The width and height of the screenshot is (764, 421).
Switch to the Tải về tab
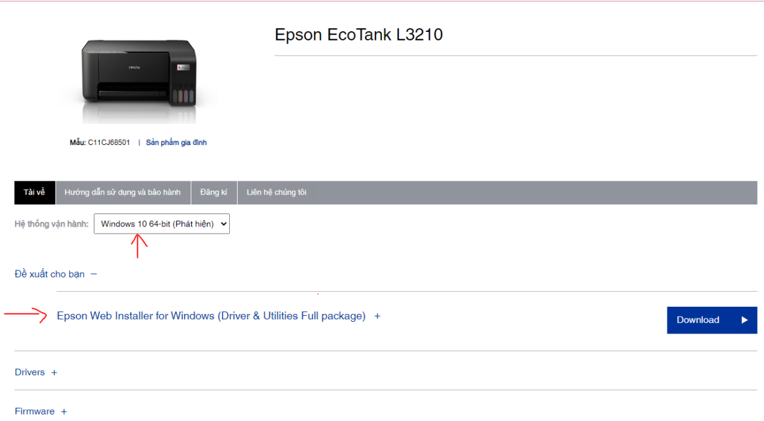pyautogui.click(x=35, y=193)
